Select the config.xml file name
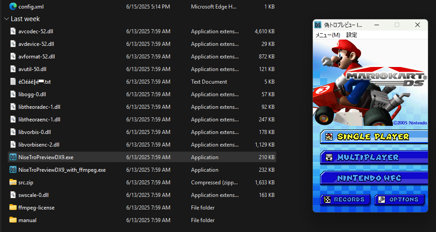 pyautogui.click(x=31, y=7)
